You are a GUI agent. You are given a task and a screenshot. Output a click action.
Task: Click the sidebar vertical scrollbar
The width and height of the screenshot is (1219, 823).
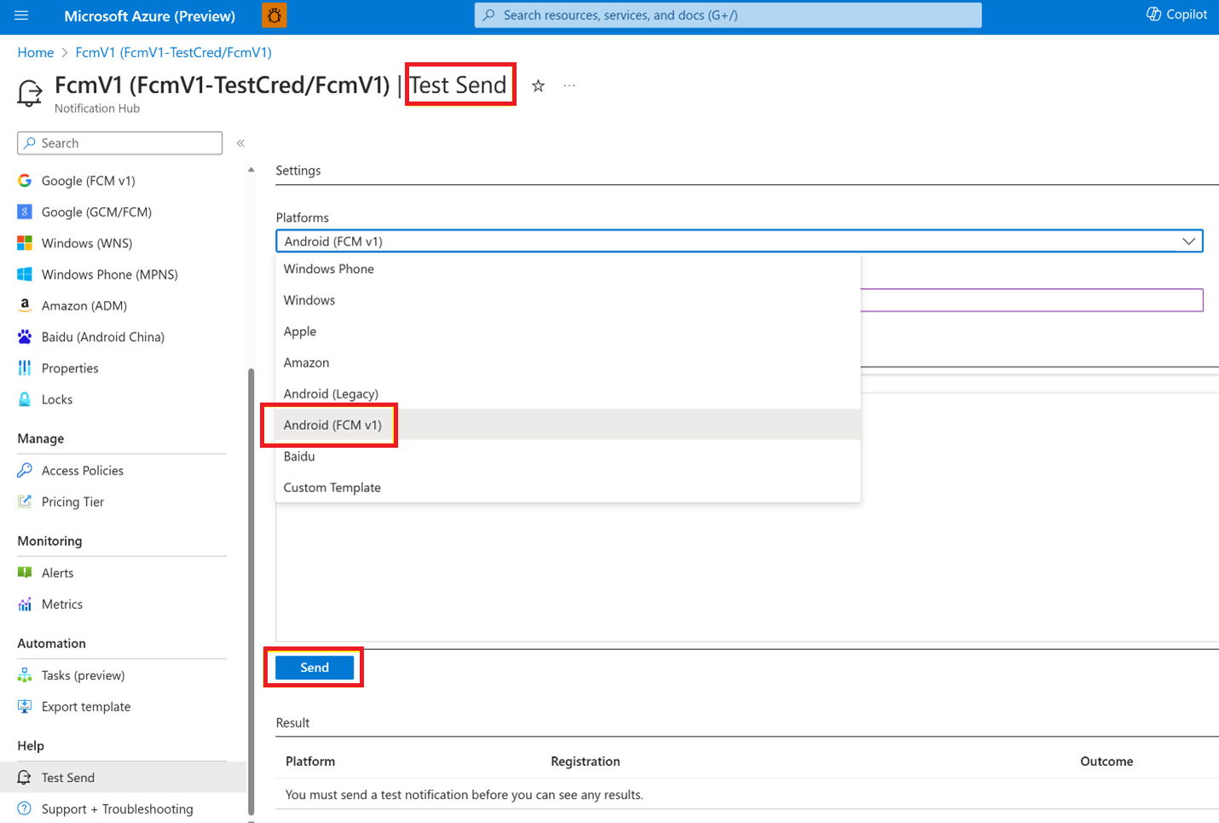251,590
